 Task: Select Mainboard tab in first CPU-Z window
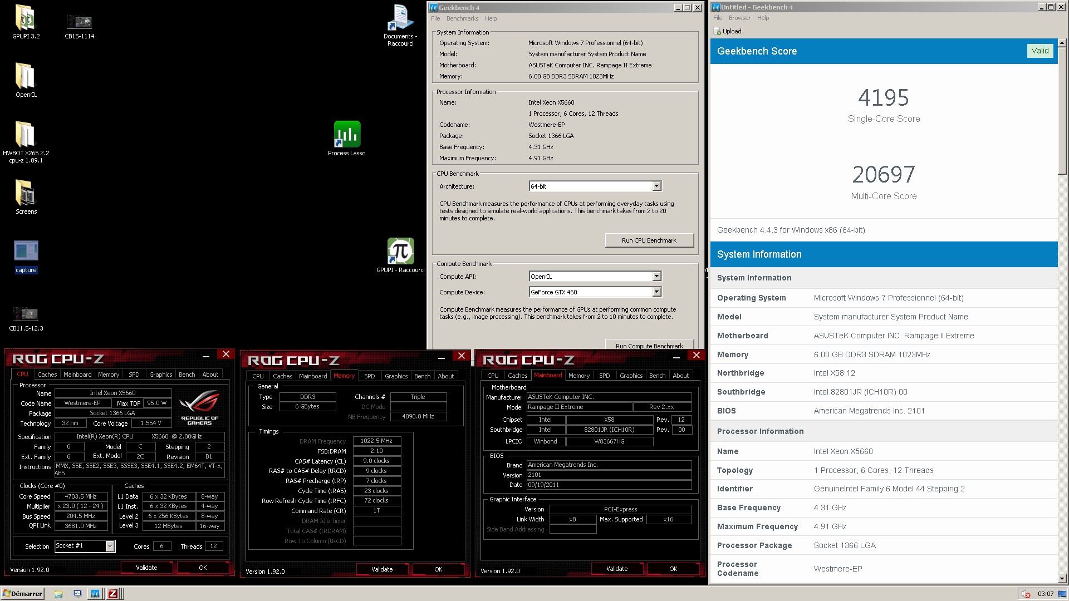(77, 375)
